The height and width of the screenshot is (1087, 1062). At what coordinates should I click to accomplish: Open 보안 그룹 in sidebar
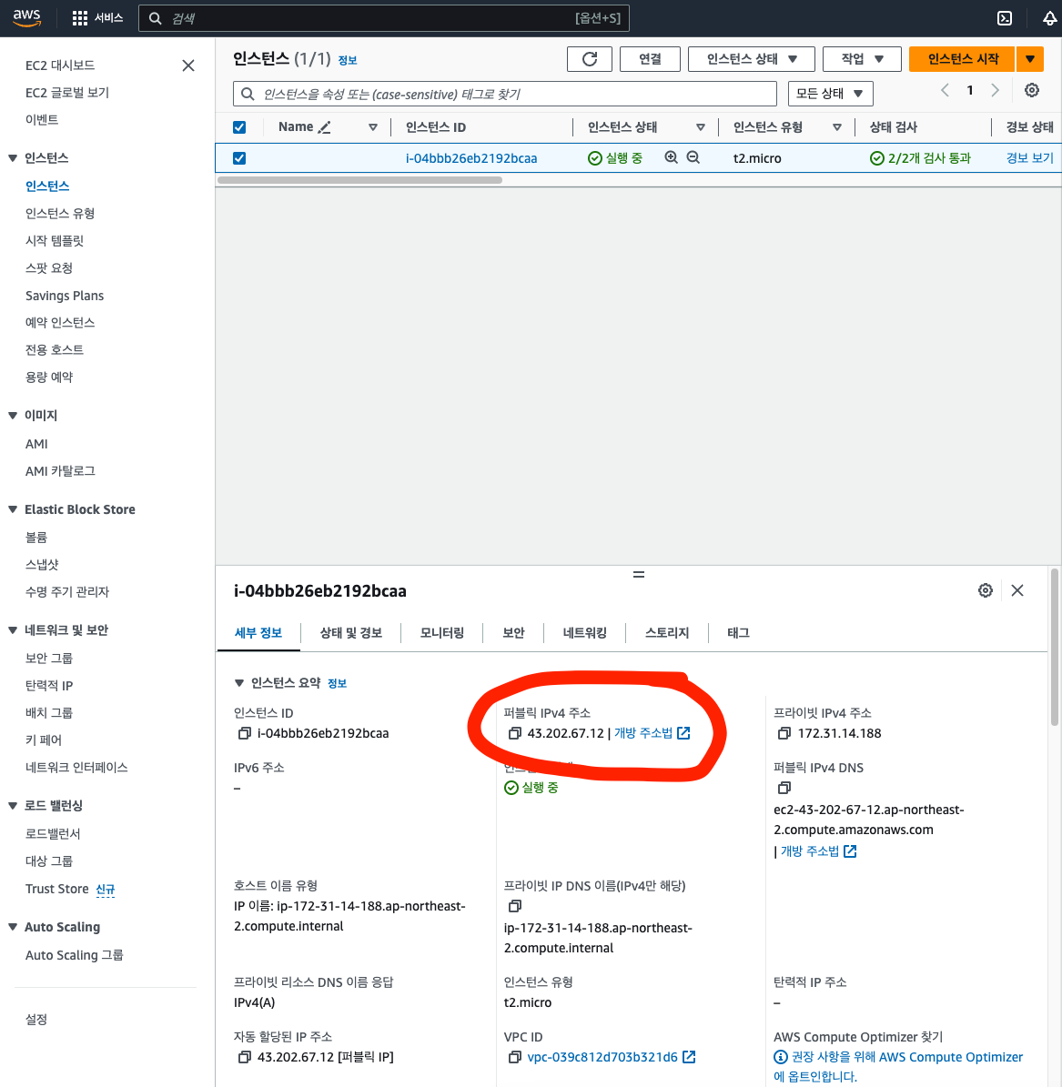48,658
